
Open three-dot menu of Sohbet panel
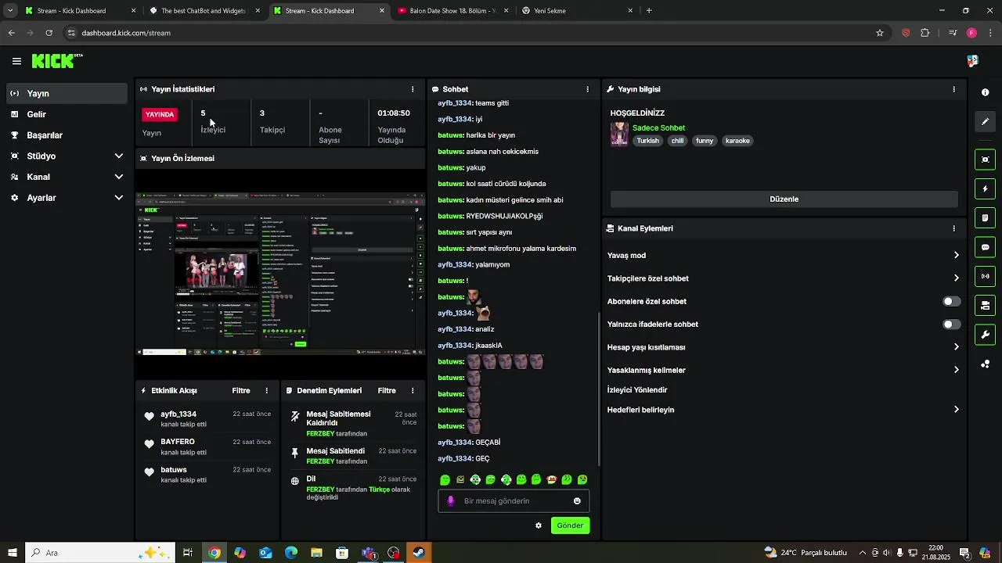[x=588, y=89]
